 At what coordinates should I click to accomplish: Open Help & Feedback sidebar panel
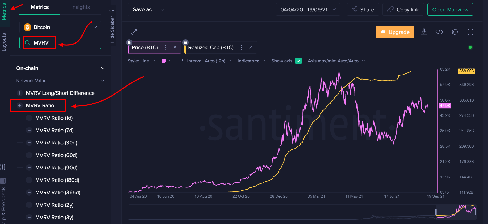pyautogui.click(x=4, y=201)
